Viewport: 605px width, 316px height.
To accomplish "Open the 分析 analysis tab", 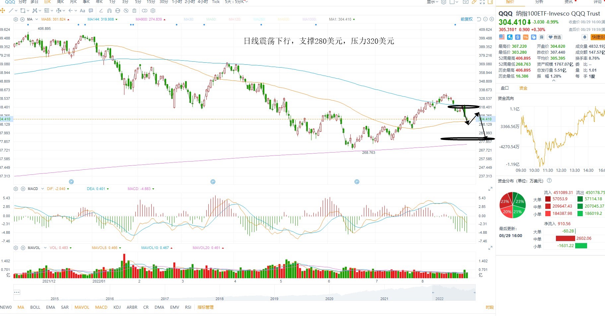I will (539, 2).
